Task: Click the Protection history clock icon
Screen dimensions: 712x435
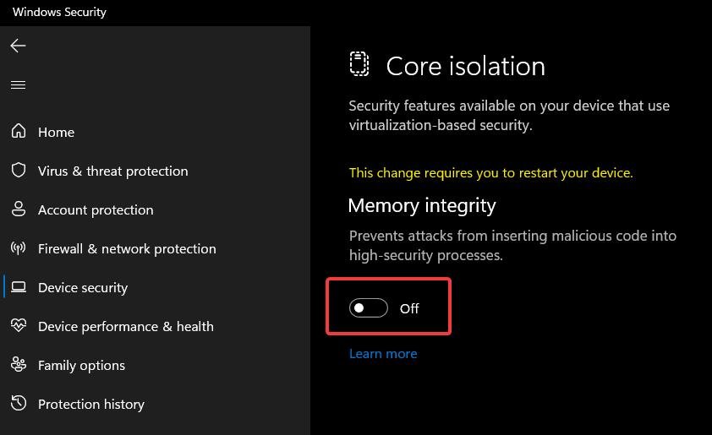Action: 19,403
